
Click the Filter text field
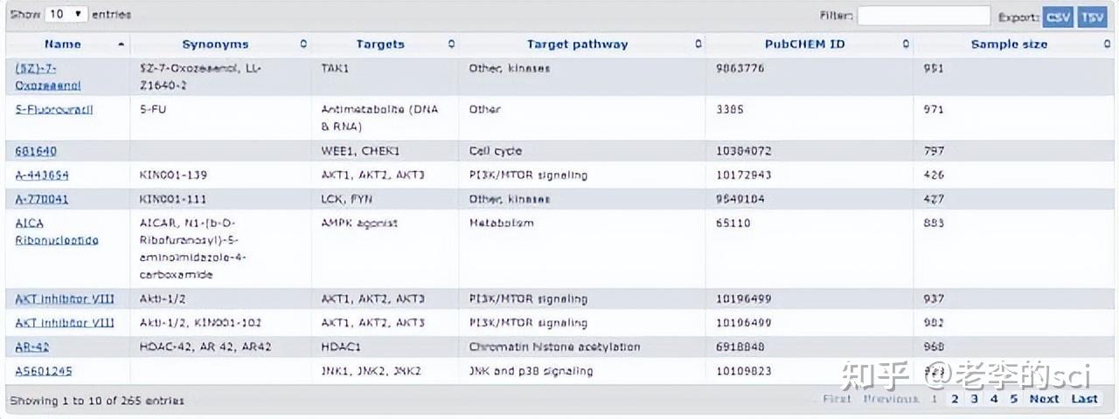[923, 16]
